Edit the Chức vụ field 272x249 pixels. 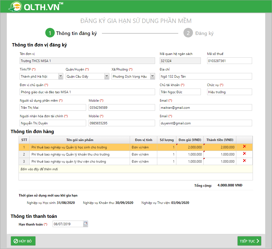[x=229, y=92]
